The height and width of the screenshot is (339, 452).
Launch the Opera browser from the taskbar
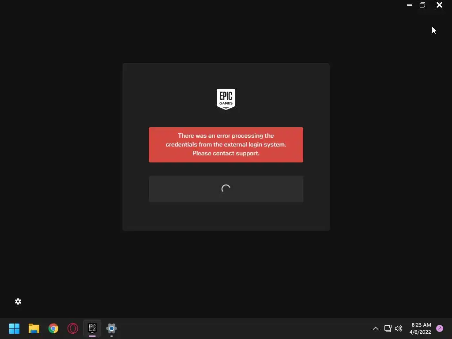coord(73,328)
